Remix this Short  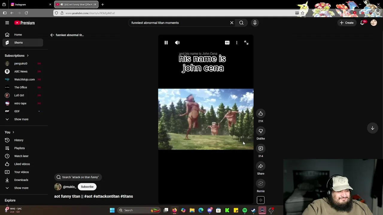[x=261, y=184]
